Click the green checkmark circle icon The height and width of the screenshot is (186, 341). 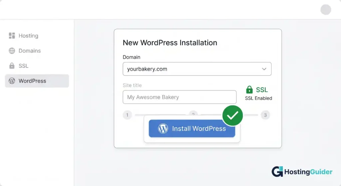[x=232, y=115]
